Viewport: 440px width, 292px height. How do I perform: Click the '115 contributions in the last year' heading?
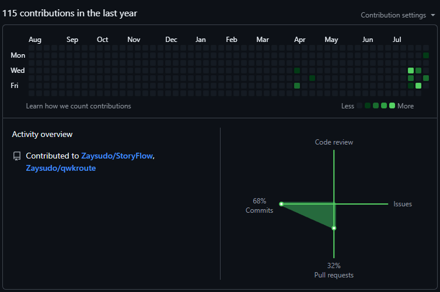[69, 13]
